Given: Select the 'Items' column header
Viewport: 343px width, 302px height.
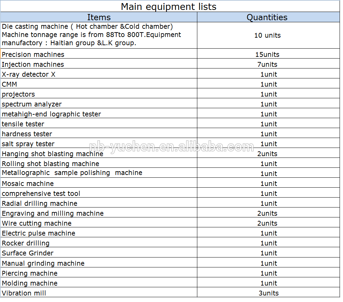Looking at the screenshot, I should tap(99, 17).
